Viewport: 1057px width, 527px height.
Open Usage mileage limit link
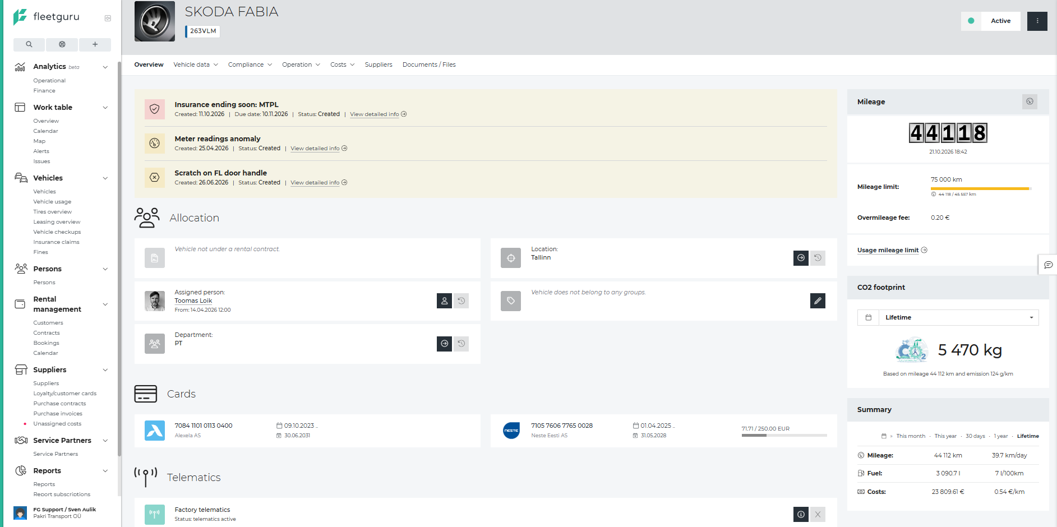coord(892,250)
